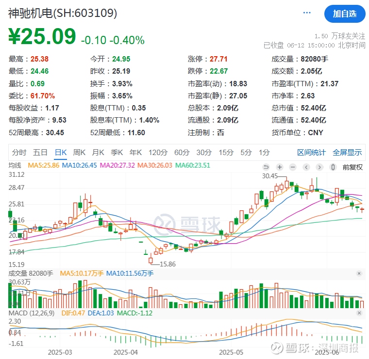369x359 pixels.
Task: Click the MA10:26.45 moving average label
Action: 79,165
